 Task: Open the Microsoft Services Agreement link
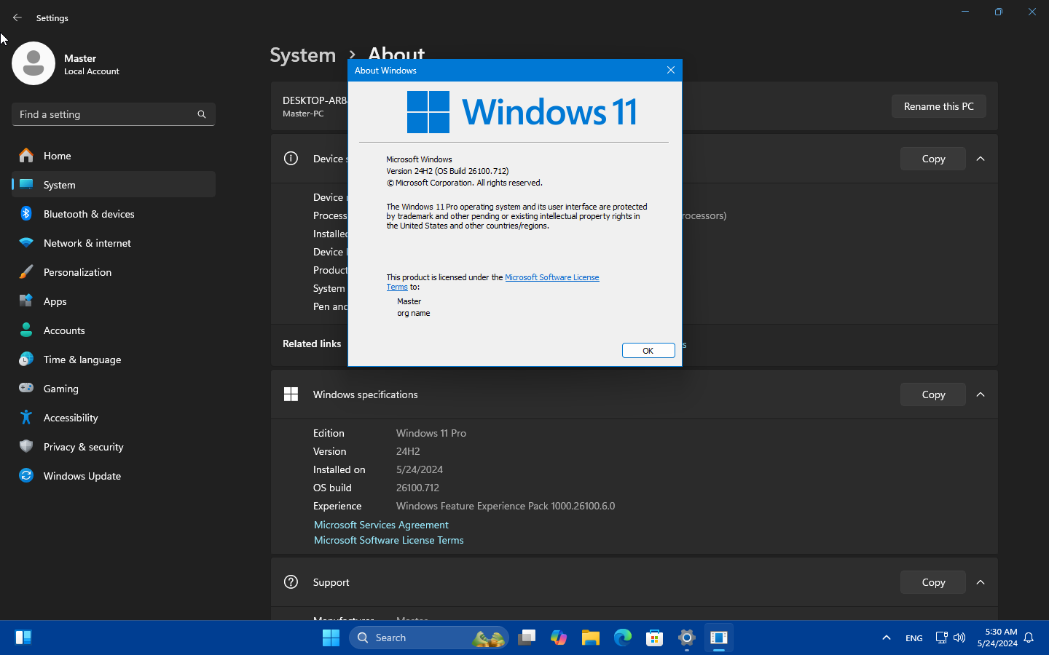[381, 525]
